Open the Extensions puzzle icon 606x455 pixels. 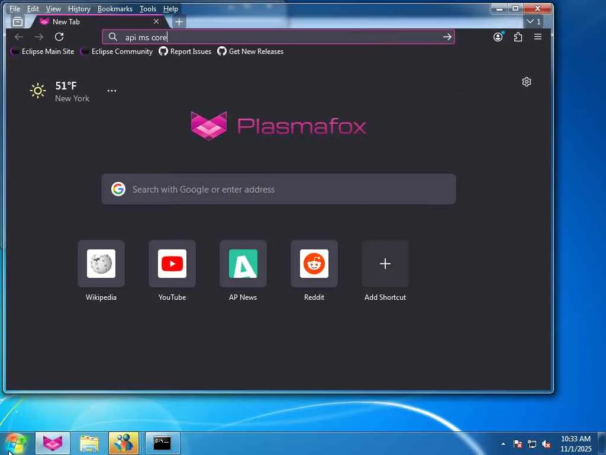tap(518, 37)
